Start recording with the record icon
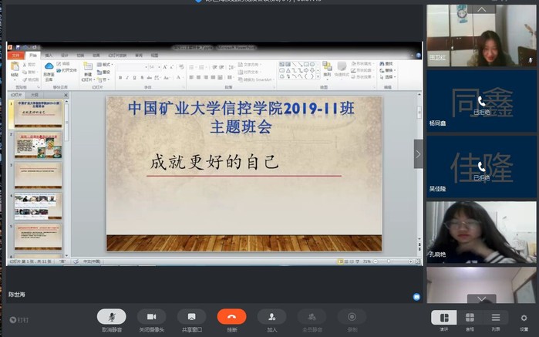 [352, 316]
